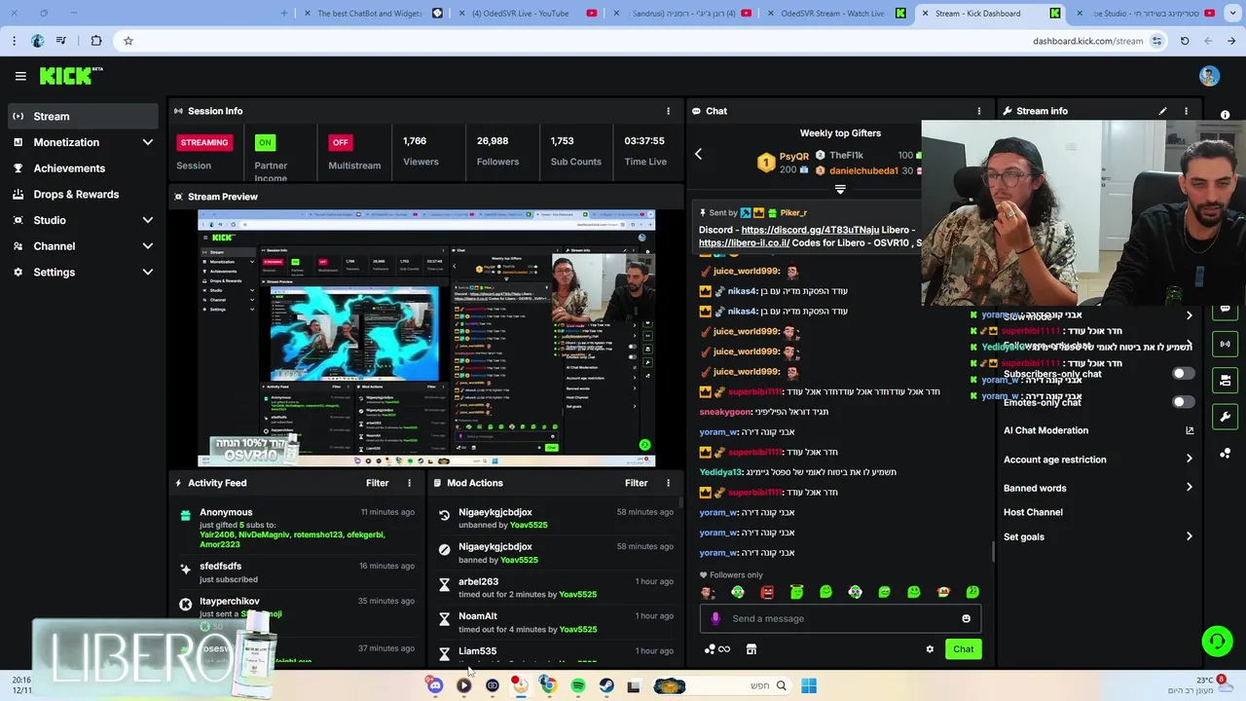Open Discord from the taskbar
The height and width of the screenshot is (701, 1246).
tap(435, 685)
